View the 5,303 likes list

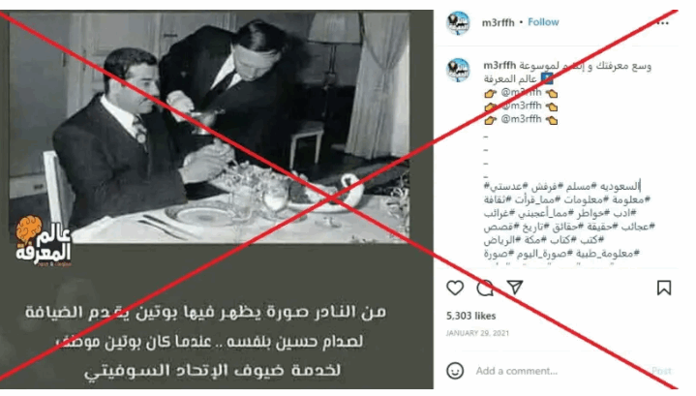tap(471, 316)
